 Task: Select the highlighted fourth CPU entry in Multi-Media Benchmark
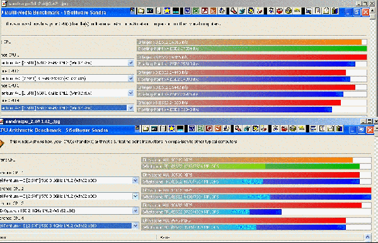[x=64, y=108]
